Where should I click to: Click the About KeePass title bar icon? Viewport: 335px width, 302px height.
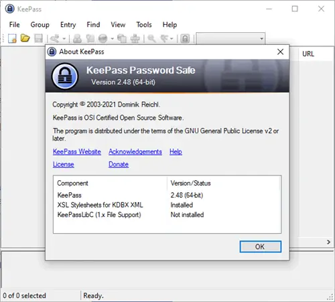(x=52, y=52)
